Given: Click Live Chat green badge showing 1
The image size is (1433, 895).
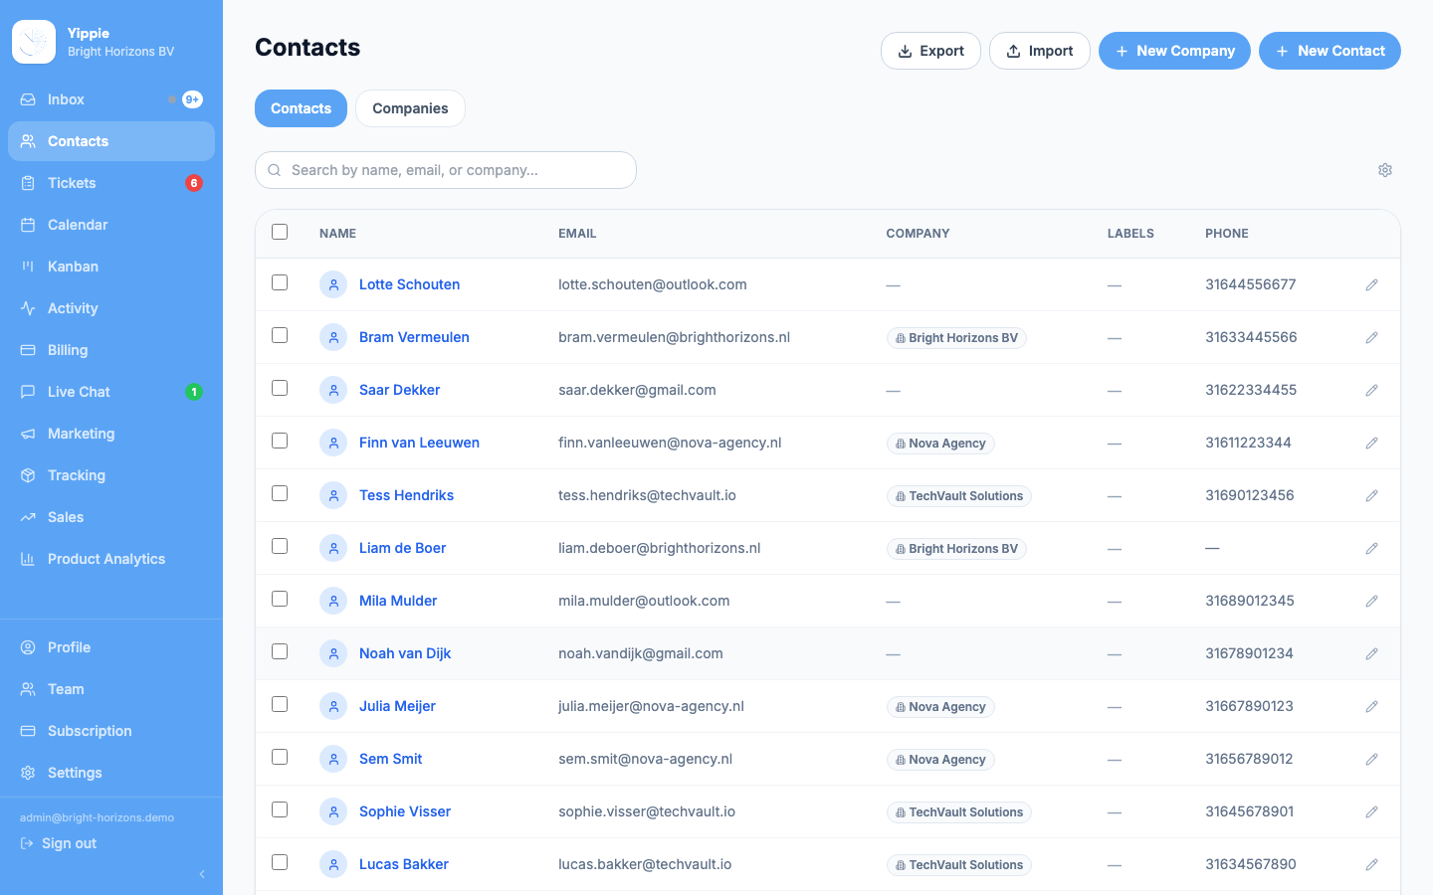Looking at the screenshot, I should (194, 392).
